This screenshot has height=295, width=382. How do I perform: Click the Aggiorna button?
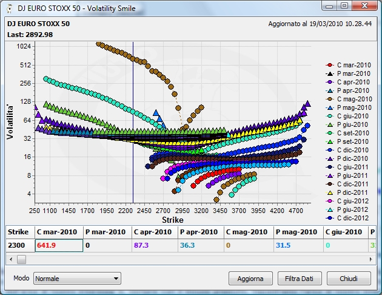[x=250, y=279]
